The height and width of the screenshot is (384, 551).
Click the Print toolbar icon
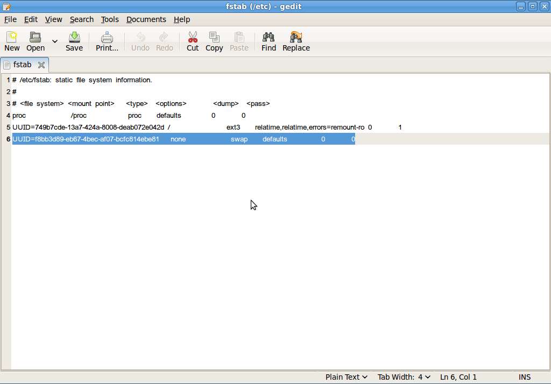point(107,41)
